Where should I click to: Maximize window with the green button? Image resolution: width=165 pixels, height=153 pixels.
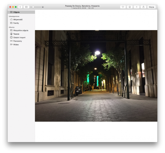coord(16,7)
